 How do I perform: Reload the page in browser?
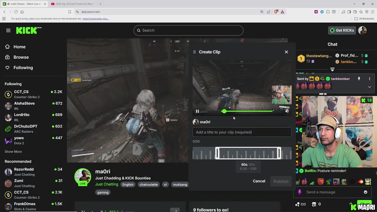coord(16,12)
